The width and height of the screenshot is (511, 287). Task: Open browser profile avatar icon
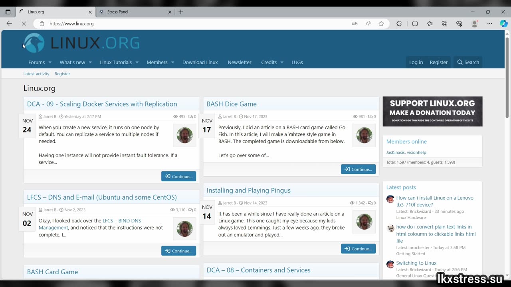pyautogui.click(x=475, y=24)
